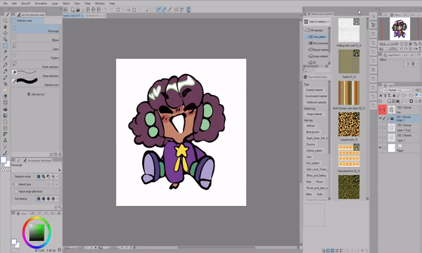Expand the Manga material tree node

[308, 50]
